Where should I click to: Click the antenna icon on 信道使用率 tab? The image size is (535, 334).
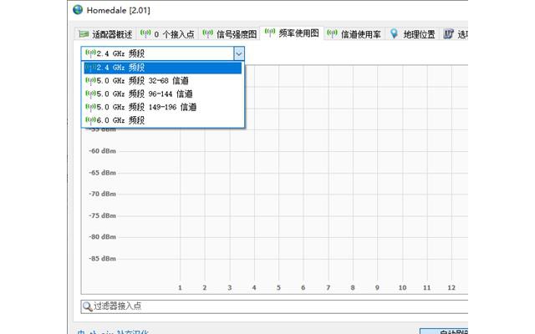[332, 33]
